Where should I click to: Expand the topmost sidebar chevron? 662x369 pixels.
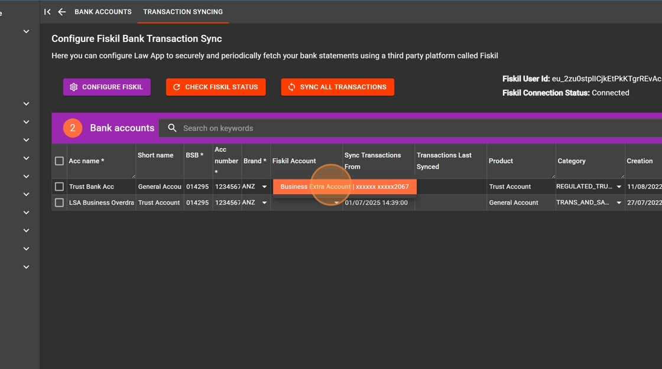pyautogui.click(x=26, y=32)
